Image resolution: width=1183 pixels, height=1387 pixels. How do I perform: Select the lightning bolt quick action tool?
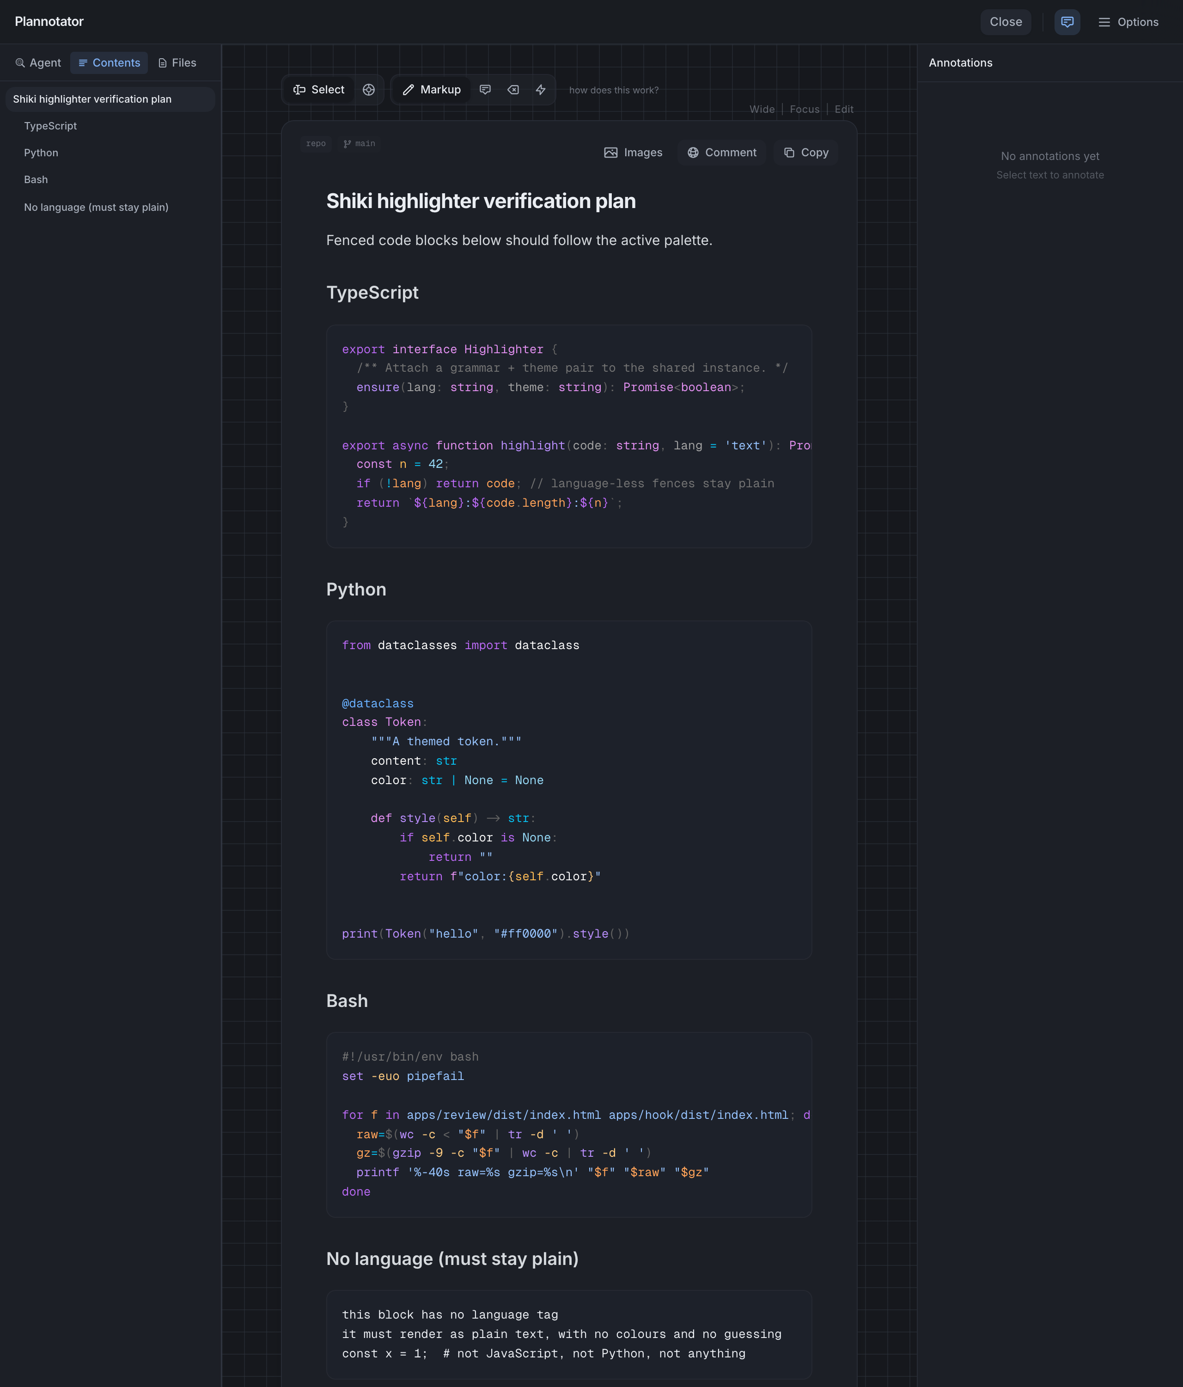point(541,90)
